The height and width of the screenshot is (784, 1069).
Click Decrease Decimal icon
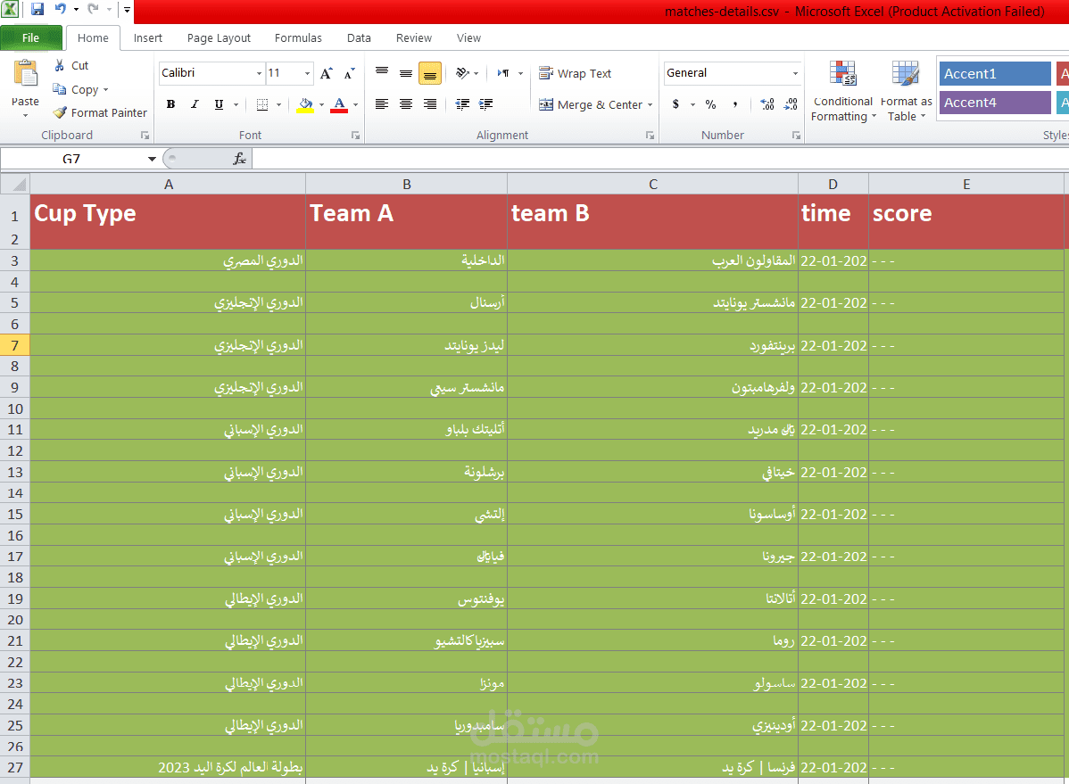click(791, 104)
